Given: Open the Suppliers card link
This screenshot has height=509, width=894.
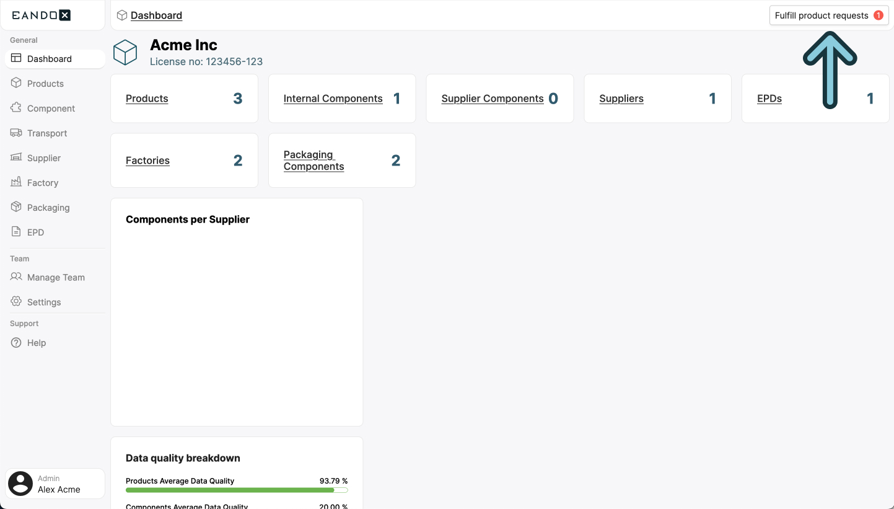Looking at the screenshot, I should tap(621, 98).
